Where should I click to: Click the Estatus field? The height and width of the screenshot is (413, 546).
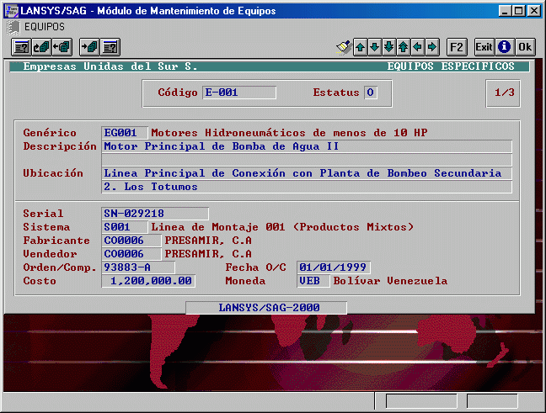click(371, 93)
